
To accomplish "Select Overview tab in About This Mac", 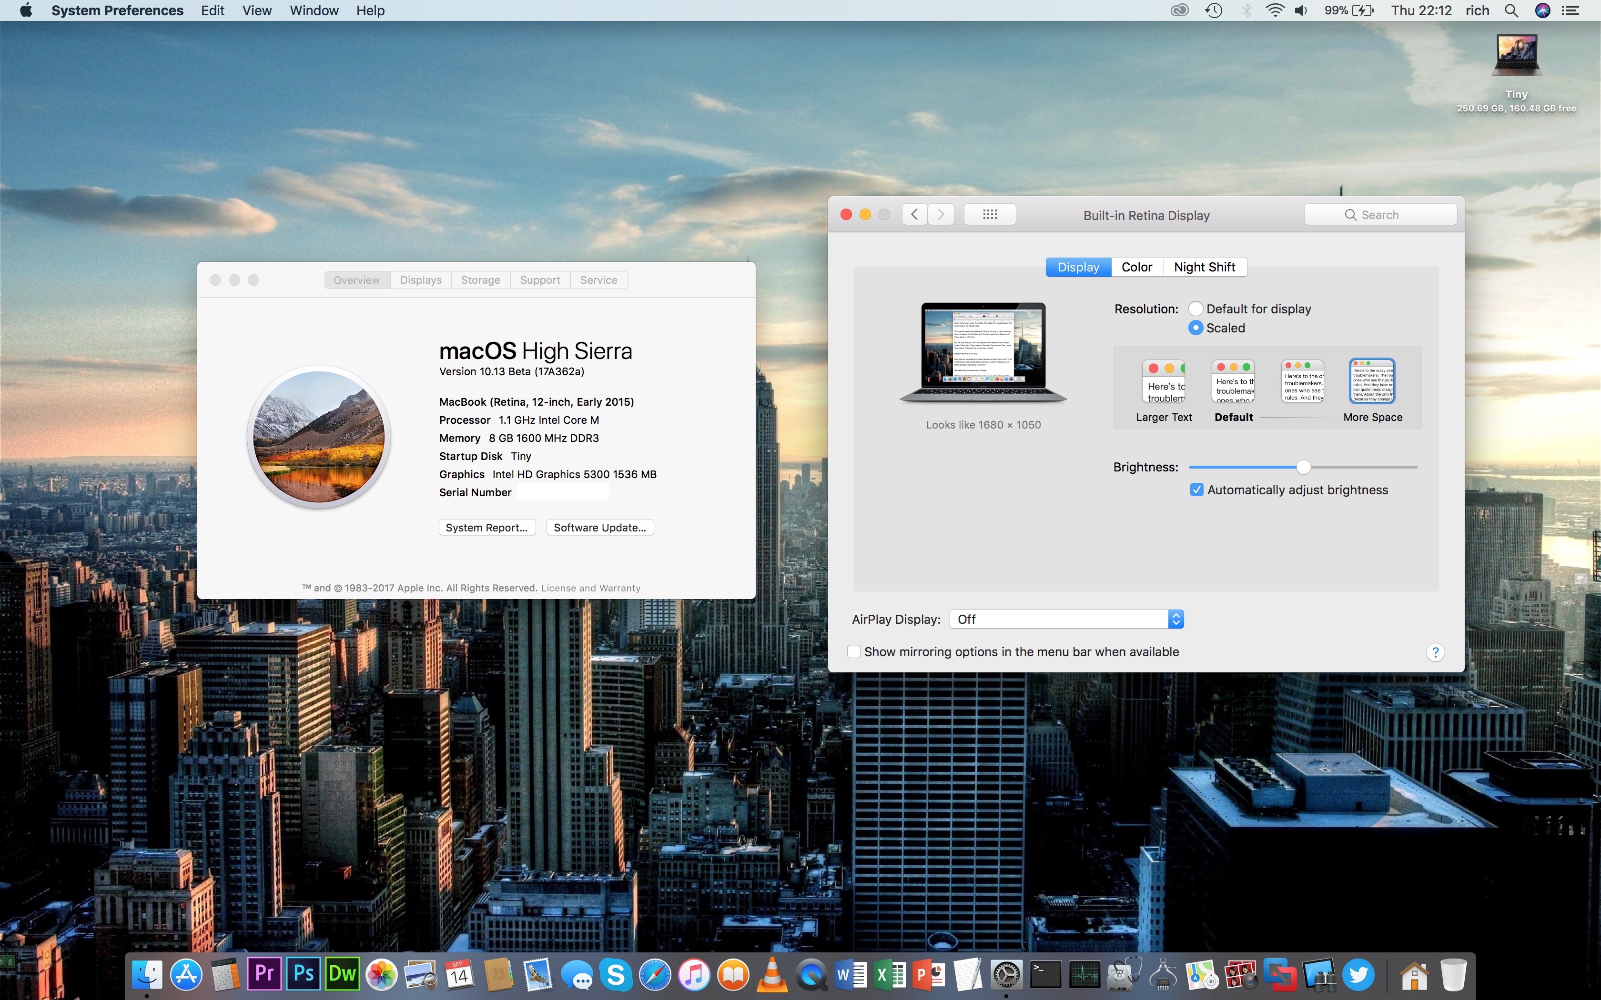I will click(x=356, y=280).
